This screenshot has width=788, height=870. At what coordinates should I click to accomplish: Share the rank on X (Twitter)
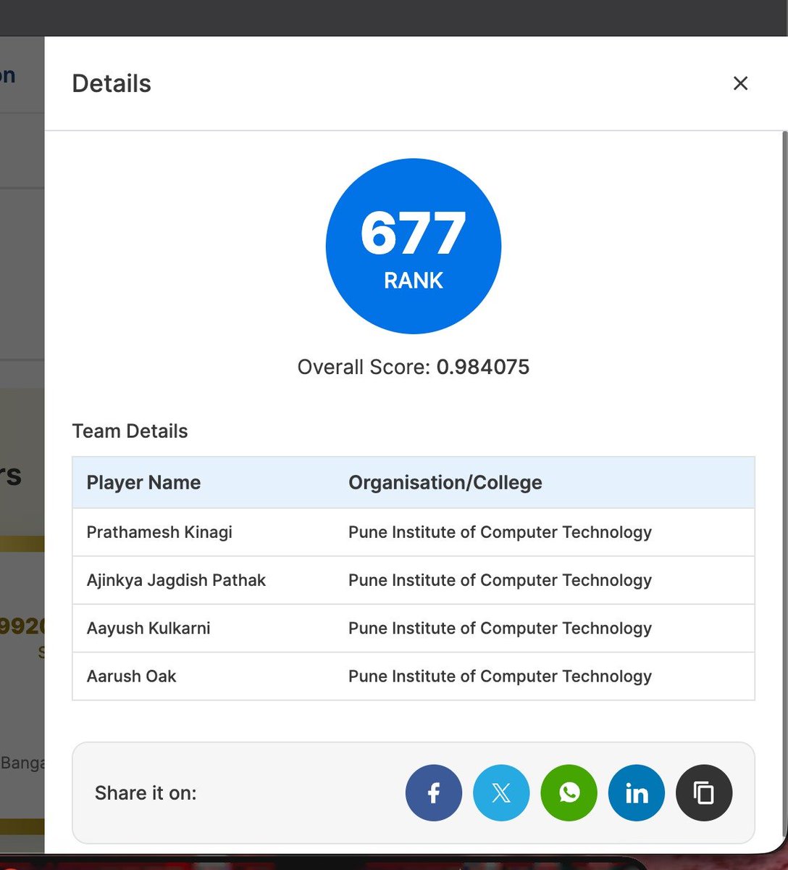coord(501,793)
